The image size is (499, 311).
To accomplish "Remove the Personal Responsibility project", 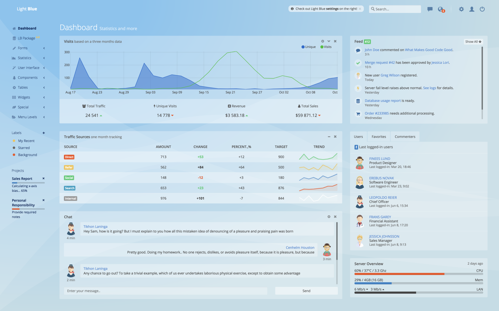I will pos(43,200).
